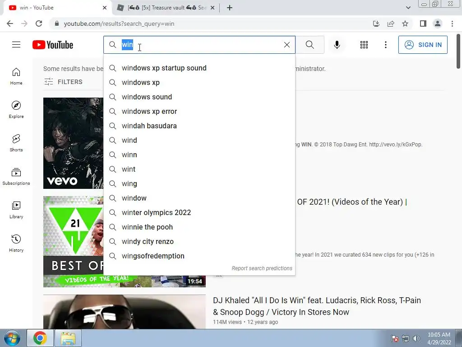
Task: Open the 'Best of 2021' video thumbnail
Action: pyautogui.click(x=74, y=241)
